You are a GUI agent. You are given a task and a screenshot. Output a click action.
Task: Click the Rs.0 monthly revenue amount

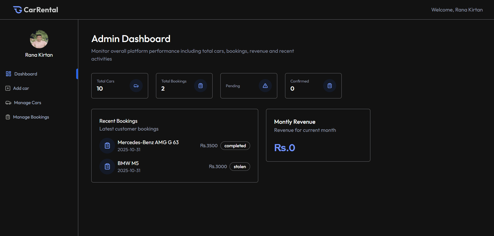(285, 148)
